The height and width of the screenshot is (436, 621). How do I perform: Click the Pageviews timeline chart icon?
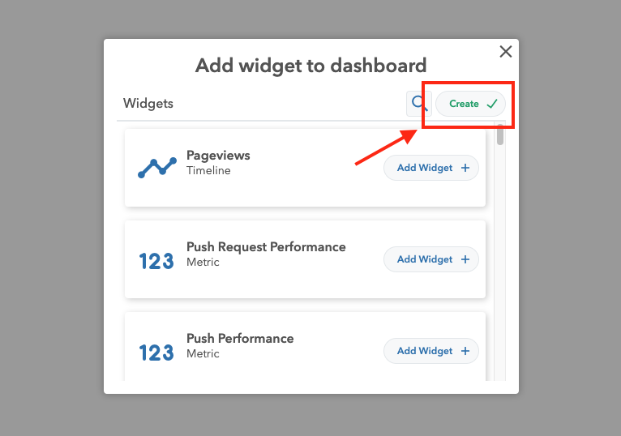(157, 168)
